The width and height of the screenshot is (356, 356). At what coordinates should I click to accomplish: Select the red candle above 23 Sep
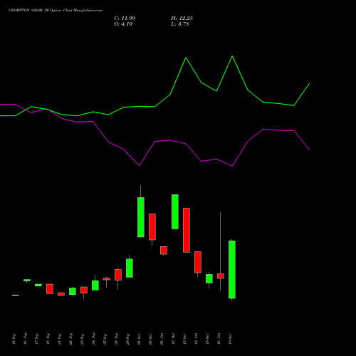click(84, 290)
